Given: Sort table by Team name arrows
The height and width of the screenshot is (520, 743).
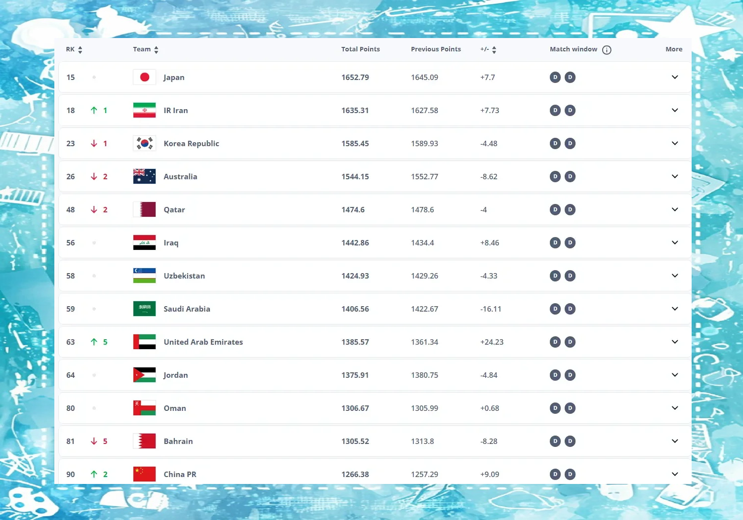Looking at the screenshot, I should 156,50.
